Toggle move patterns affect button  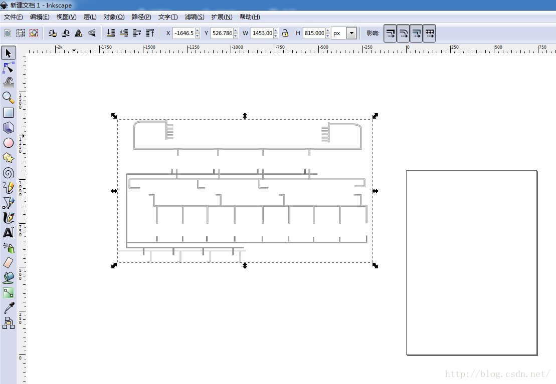[x=430, y=34]
